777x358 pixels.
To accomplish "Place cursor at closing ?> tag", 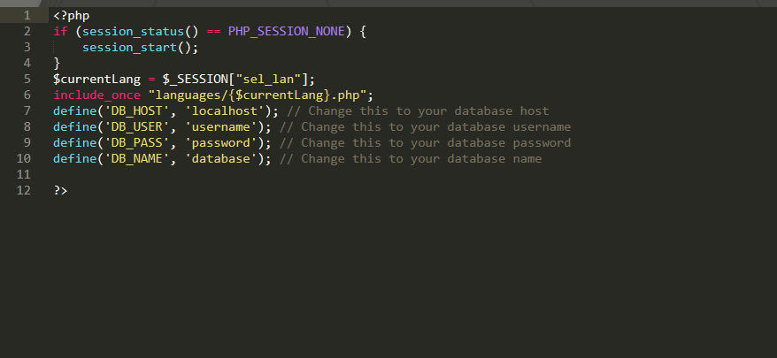I will [x=60, y=191].
